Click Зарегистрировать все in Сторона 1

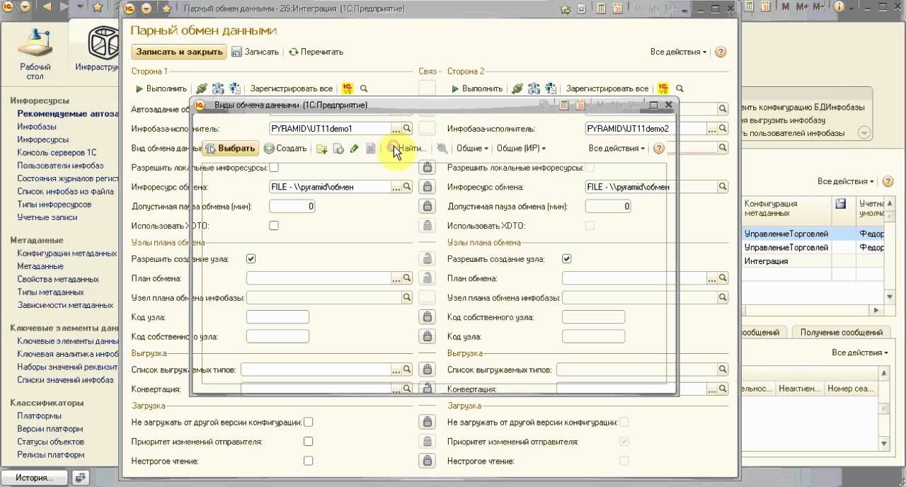(x=291, y=88)
